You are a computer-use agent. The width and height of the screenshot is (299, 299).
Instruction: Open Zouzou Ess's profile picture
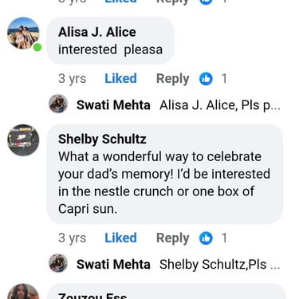[23, 291]
